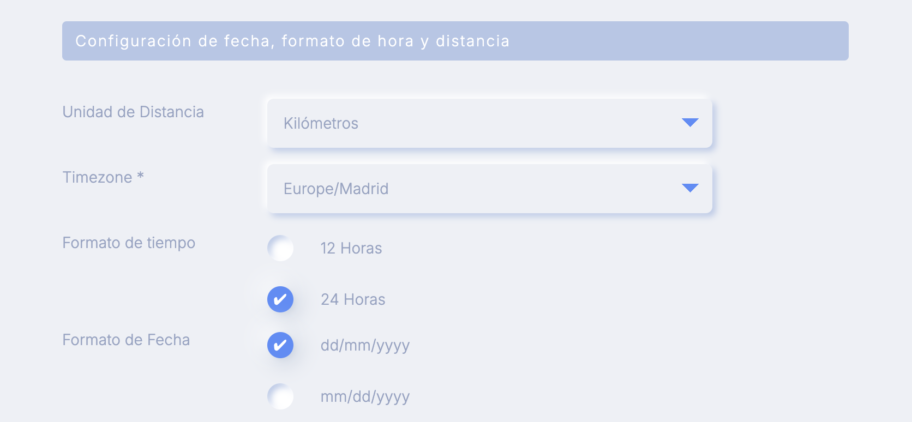
Task: Click the Unidad de Distancia field label
Action: 133,112
